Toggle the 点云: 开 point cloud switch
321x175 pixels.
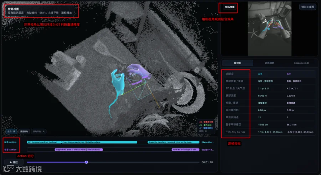pyautogui.click(x=11, y=132)
